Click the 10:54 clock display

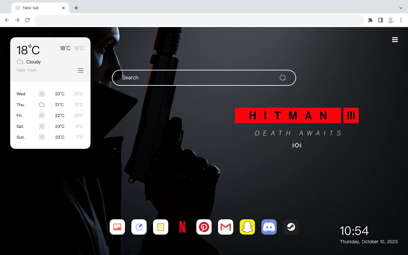click(354, 231)
